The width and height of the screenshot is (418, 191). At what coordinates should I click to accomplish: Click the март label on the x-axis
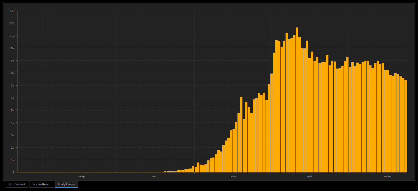coord(155,176)
